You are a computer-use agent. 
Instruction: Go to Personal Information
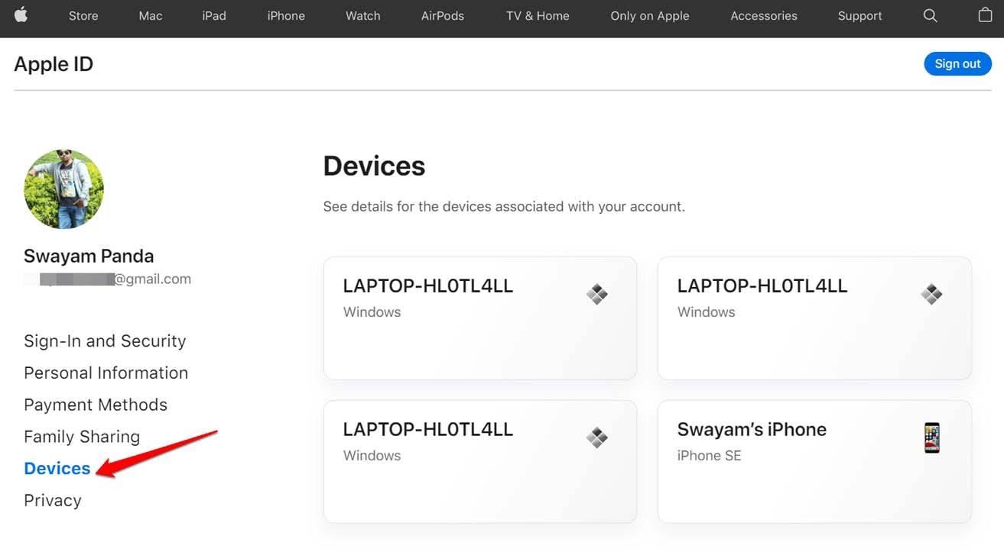click(x=106, y=373)
